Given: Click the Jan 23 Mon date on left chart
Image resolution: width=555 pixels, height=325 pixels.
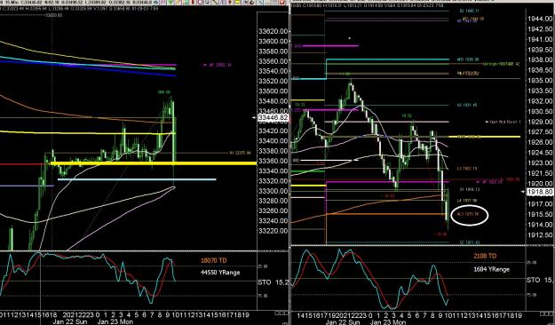Looking at the screenshot, I should (115, 321).
